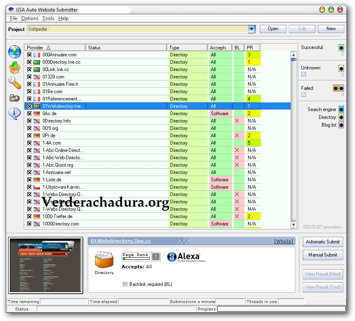Viewport: 355px width, 321px height.
Task: Uncheck the 00Link.Ine.cc provider checkbox
Action: click(x=29, y=69)
